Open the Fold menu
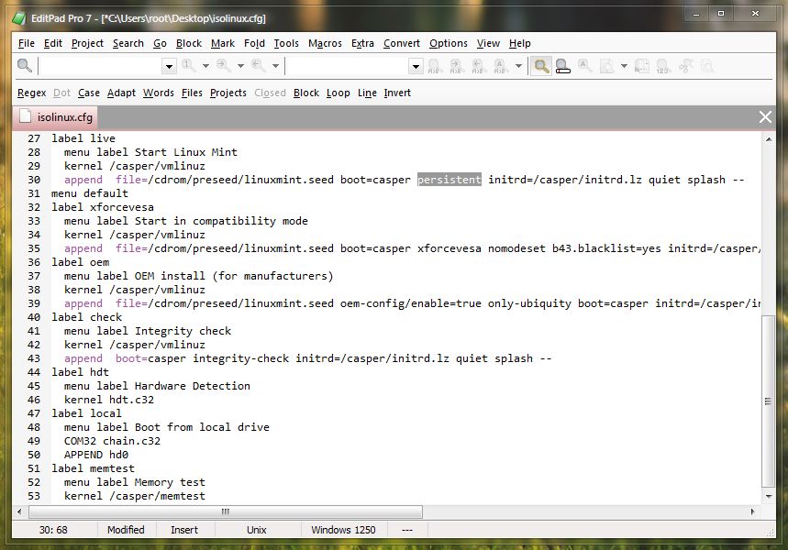 point(254,44)
